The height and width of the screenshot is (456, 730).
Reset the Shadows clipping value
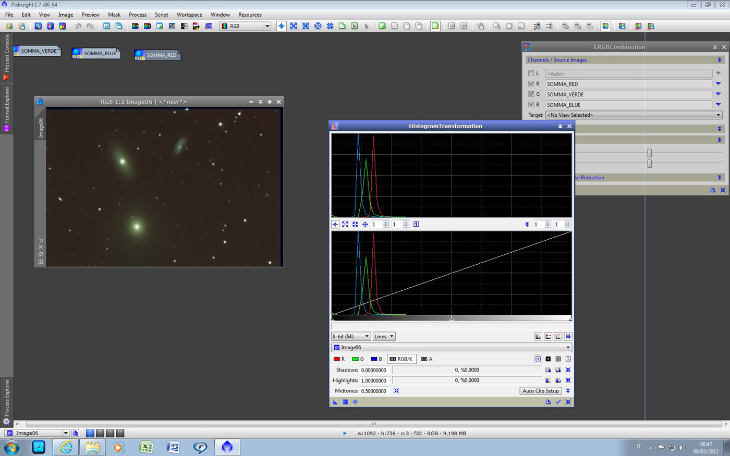pyautogui.click(x=568, y=370)
